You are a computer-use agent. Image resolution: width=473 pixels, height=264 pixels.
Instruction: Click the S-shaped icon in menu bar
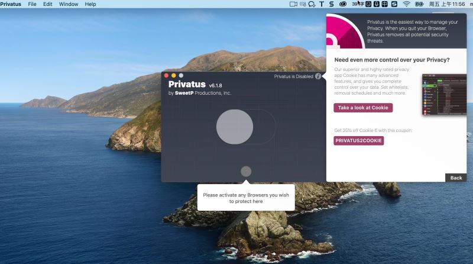pyautogui.click(x=332, y=4)
